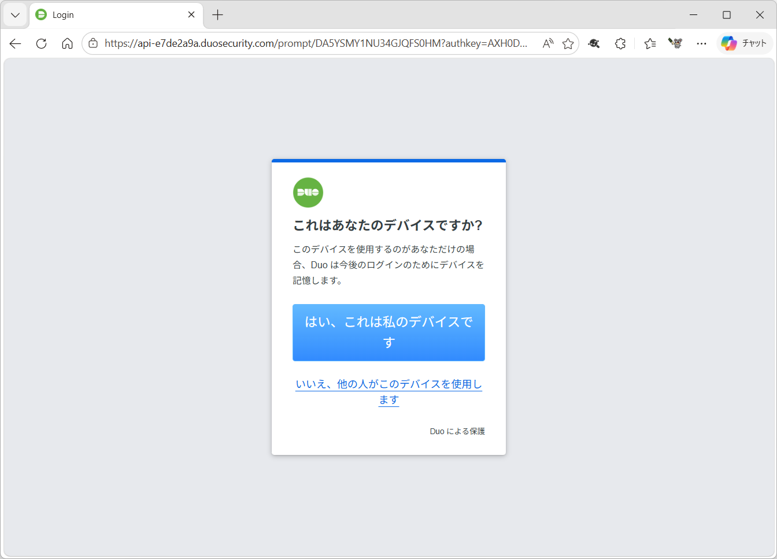
Task: Open the Favorites list icon
Action: (650, 43)
